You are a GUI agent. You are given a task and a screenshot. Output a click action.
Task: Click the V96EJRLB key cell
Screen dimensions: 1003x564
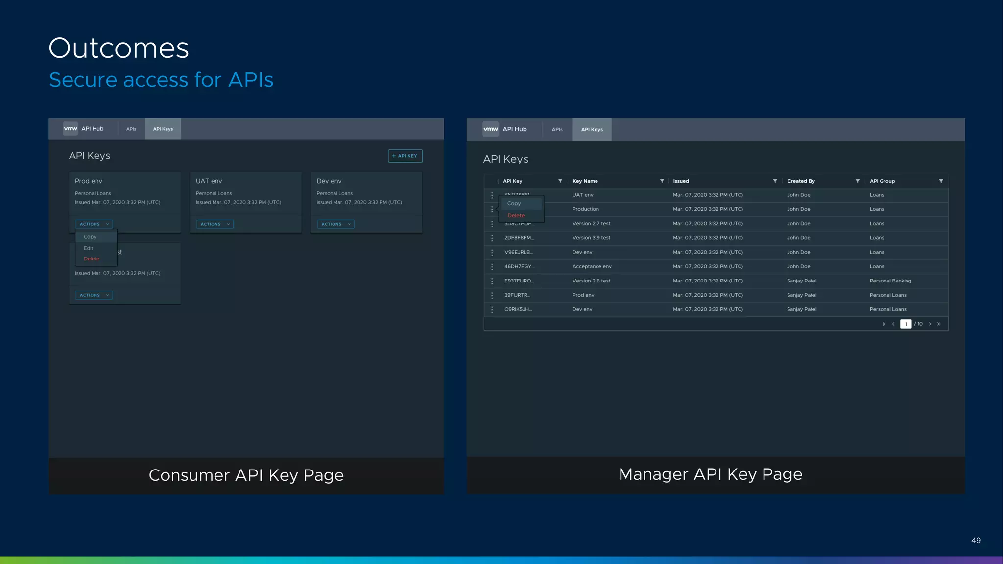[x=519, y=252]
